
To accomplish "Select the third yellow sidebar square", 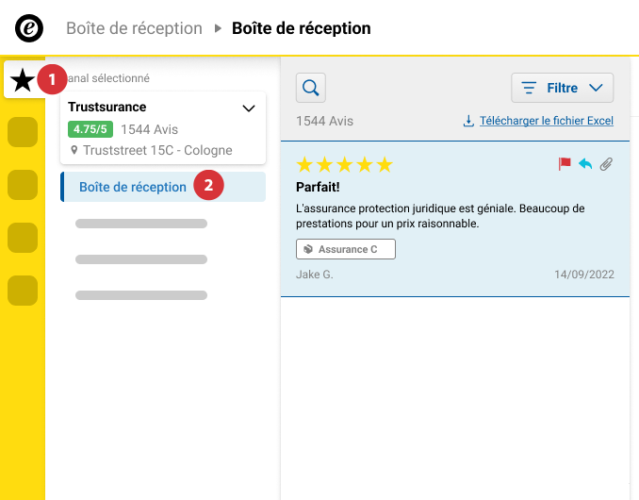I will (x=23, y=238).
